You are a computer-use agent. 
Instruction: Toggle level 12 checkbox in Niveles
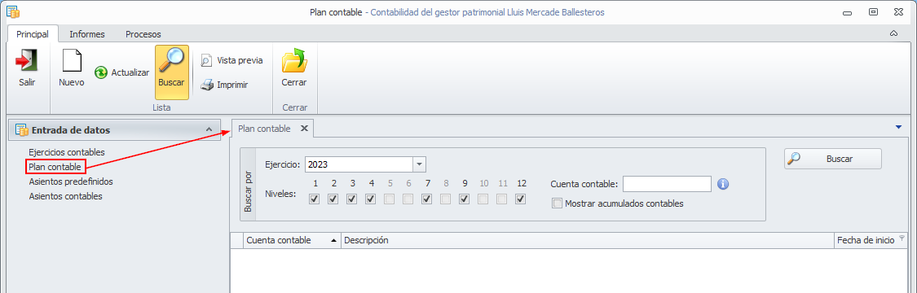[x=521, y=199]
